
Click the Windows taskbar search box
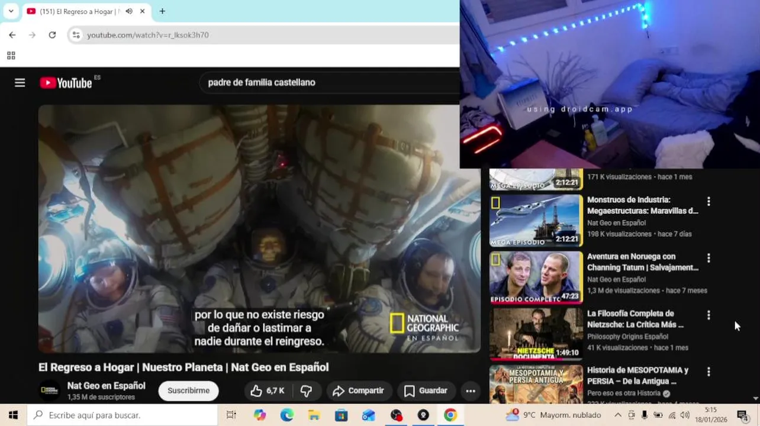(123, 415)
